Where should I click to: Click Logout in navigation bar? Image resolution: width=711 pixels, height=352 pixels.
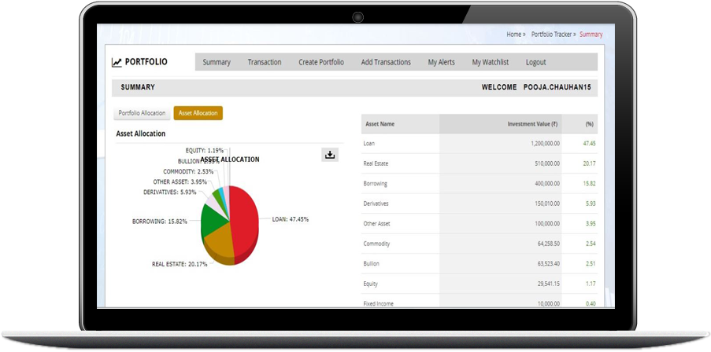pyautogui.click(x=535, y=62)
